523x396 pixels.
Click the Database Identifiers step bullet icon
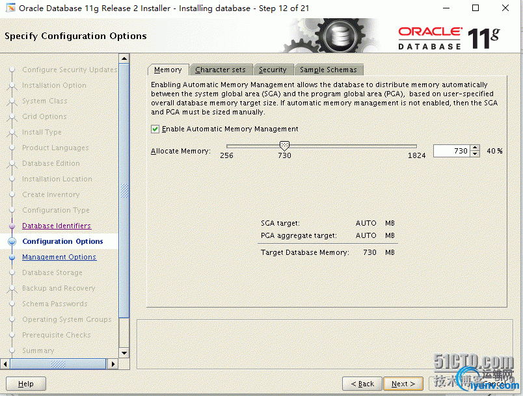[x=12, y=226]
